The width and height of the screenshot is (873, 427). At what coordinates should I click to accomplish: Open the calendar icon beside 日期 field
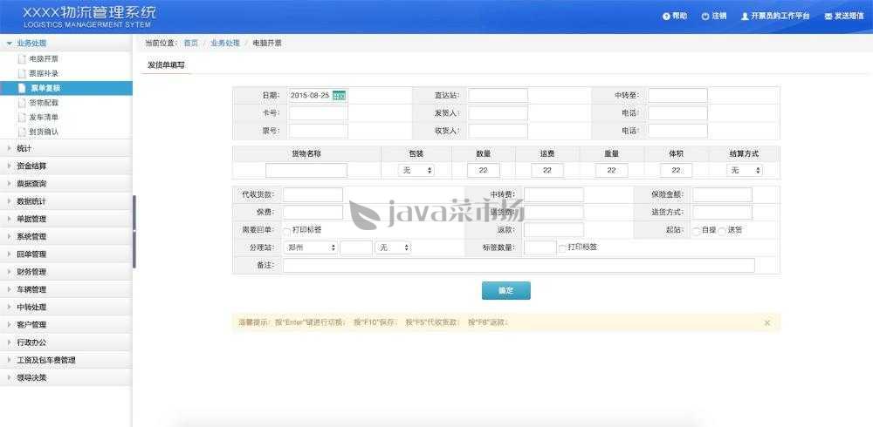pyautogui.click(x=340, y=96)
